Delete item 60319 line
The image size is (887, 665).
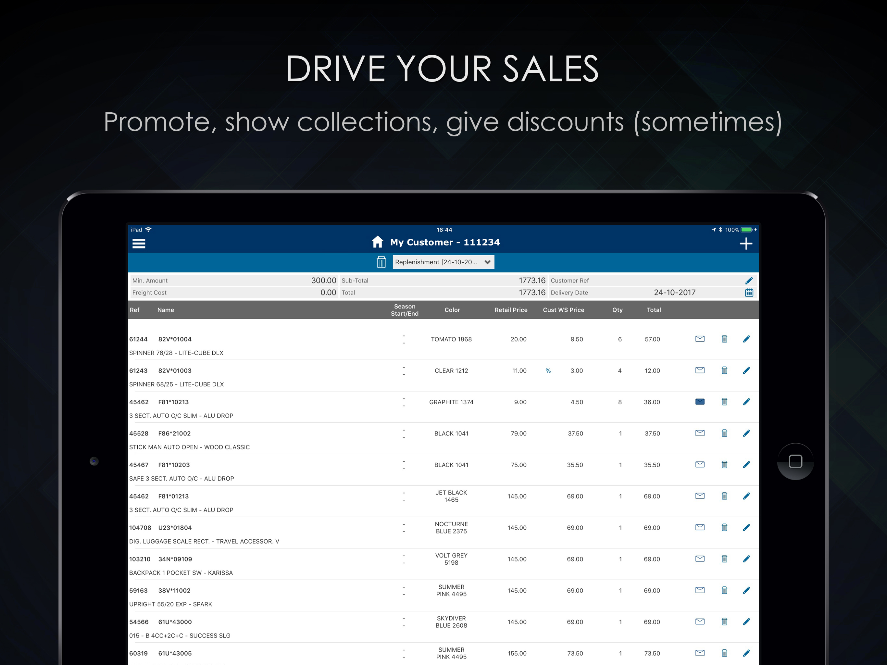(x=724, y=653)
